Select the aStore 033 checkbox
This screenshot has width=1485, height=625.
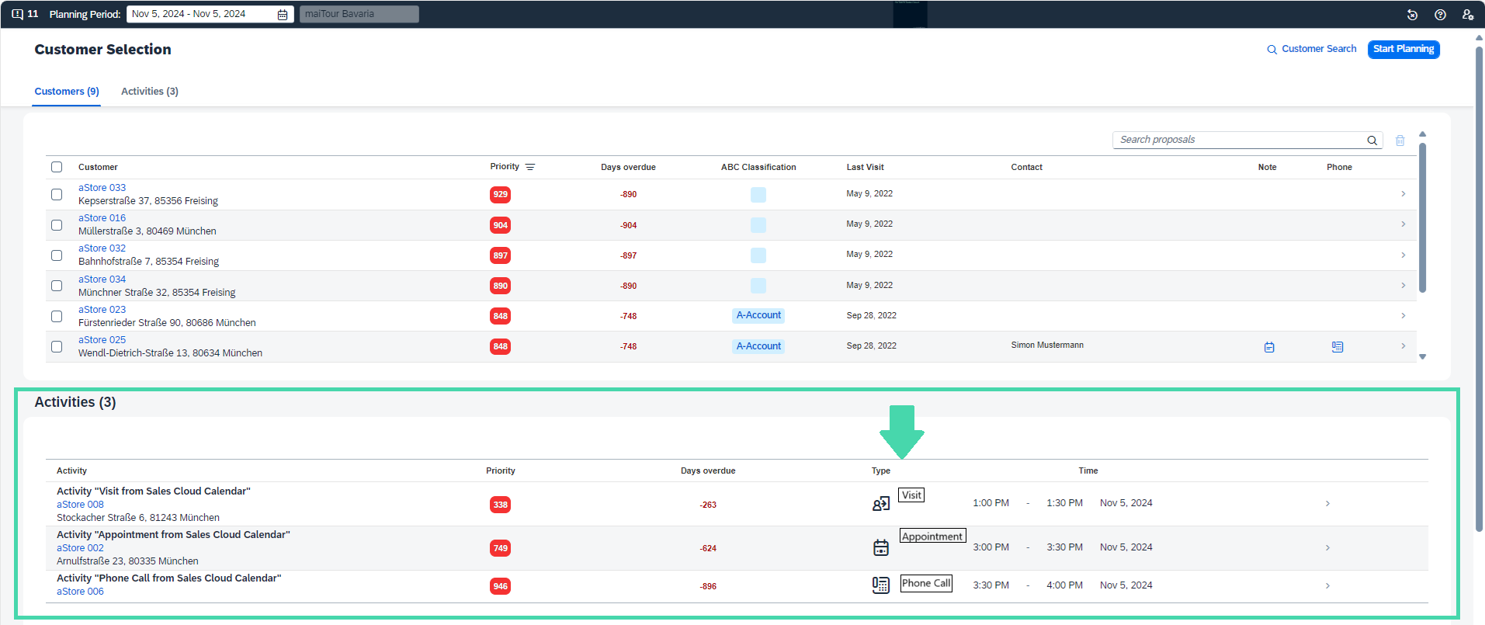coord(57,195)
